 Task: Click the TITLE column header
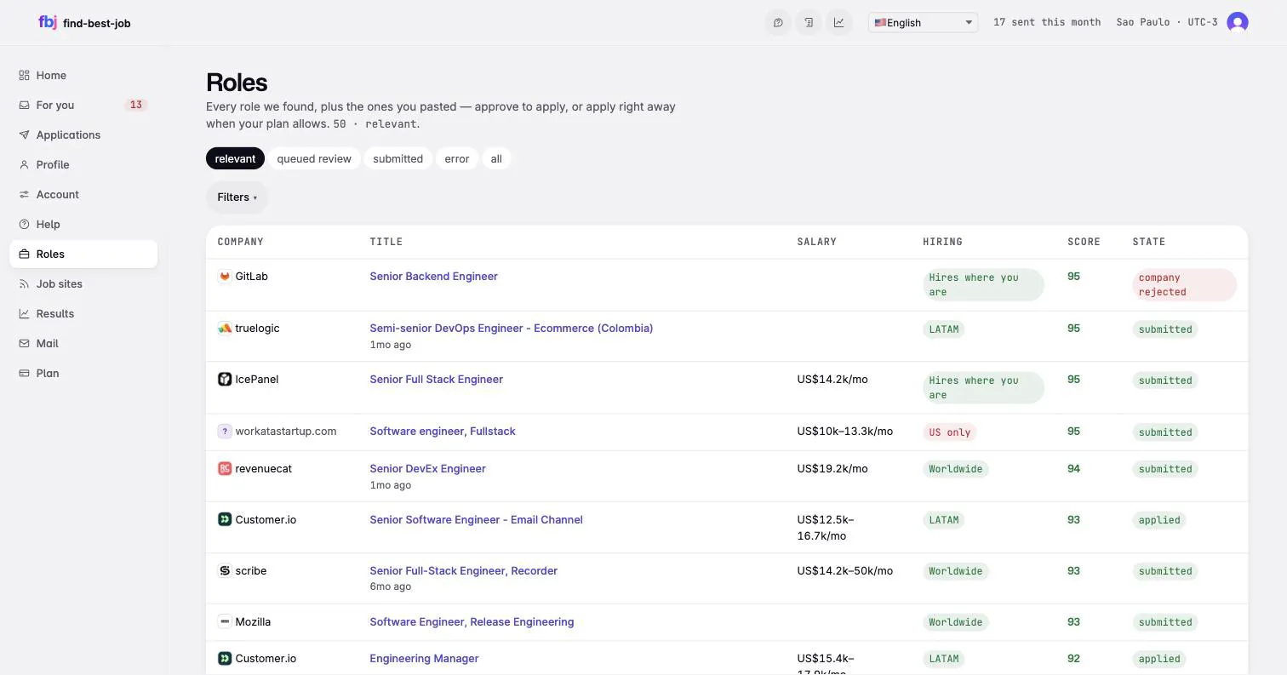[x=386, y=243]
